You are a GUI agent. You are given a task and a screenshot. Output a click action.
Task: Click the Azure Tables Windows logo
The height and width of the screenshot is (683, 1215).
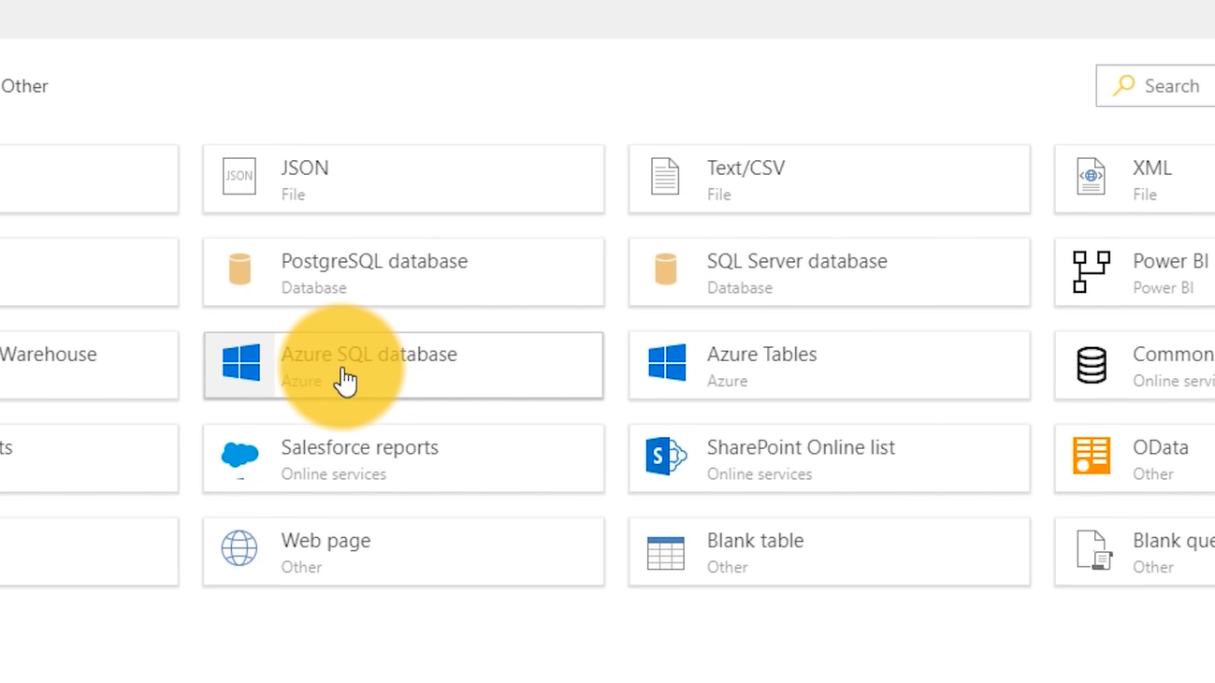tap(667, 363)
